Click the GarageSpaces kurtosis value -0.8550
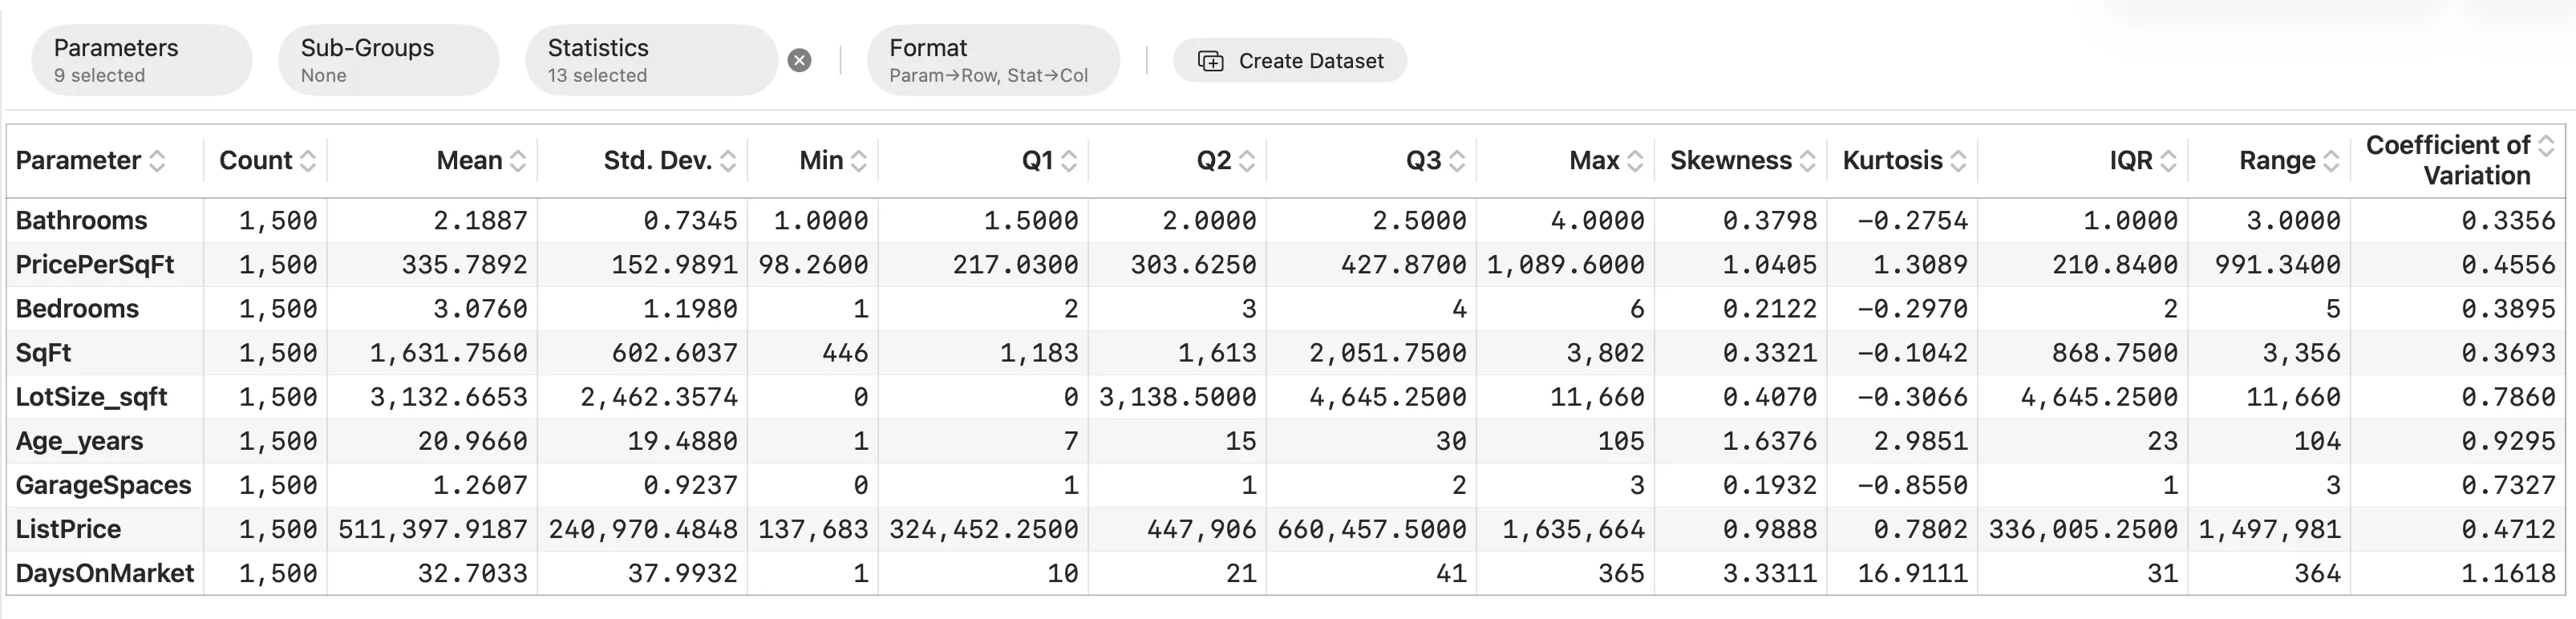This screenshot has height=619, width=2576. [x=1913, y=485]
